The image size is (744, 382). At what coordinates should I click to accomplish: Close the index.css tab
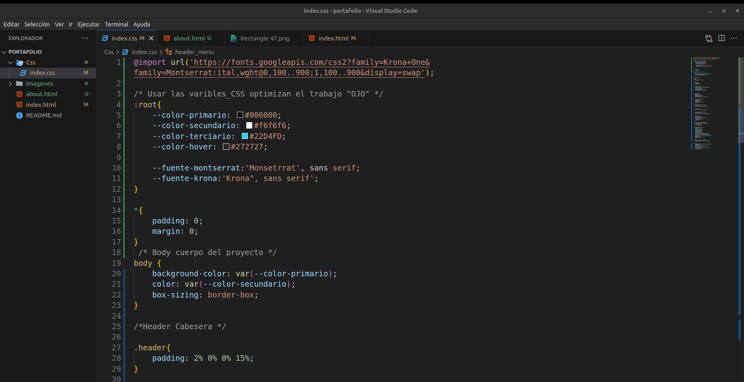(151, 38)
